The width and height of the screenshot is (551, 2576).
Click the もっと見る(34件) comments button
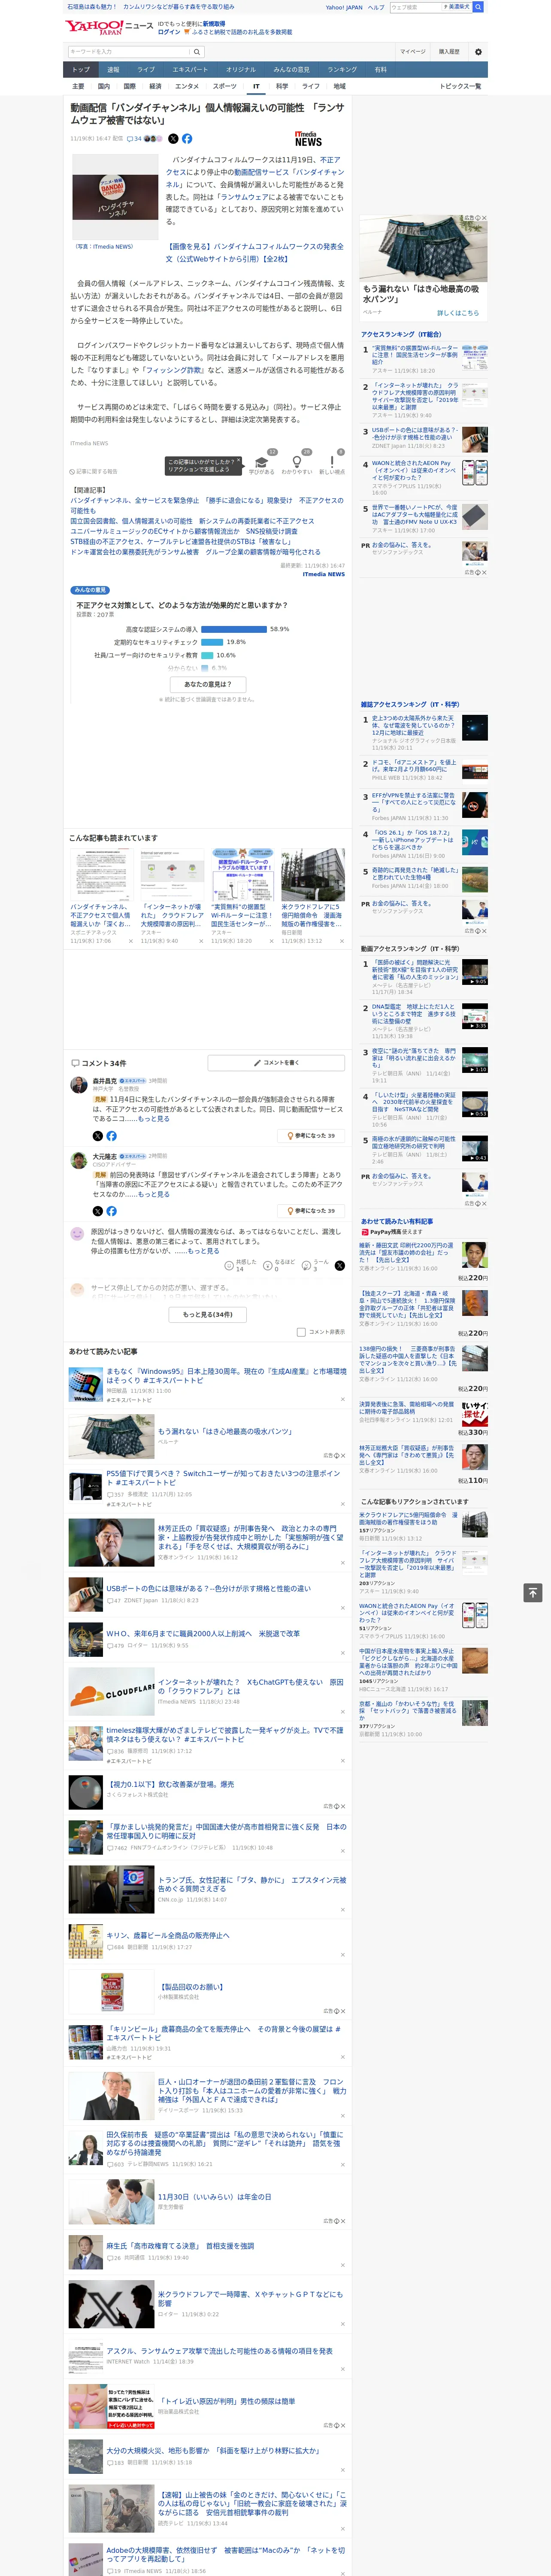[x=208, y=1315]
